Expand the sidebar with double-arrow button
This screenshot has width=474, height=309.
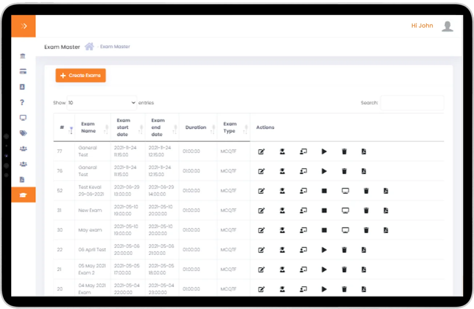(x=24, y=26)
